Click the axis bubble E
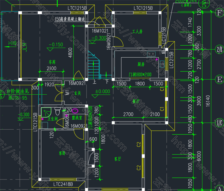Image resolution: width=224 pixels, height=191 pixels. 219,79
